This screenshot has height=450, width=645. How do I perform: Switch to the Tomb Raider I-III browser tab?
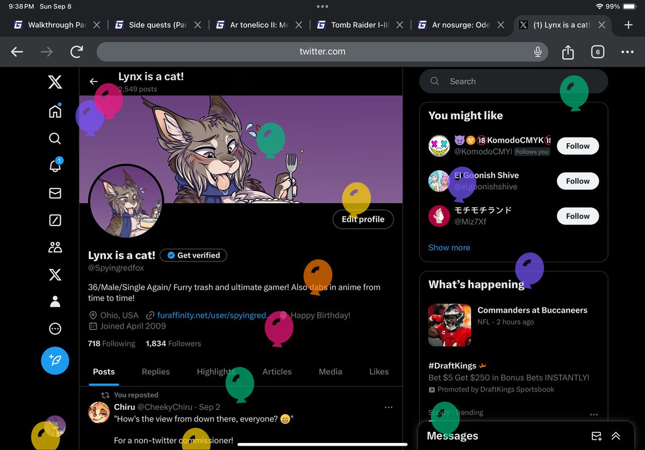[x=359, y=24]
